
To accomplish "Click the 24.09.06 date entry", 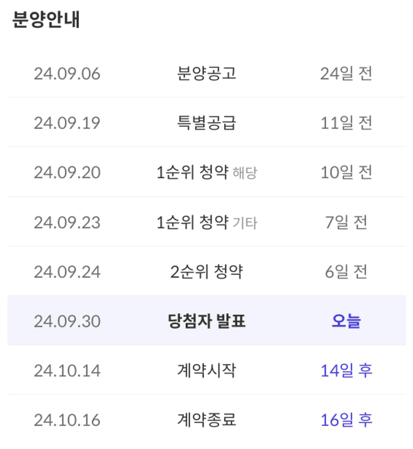I will [x=67, y=74].
